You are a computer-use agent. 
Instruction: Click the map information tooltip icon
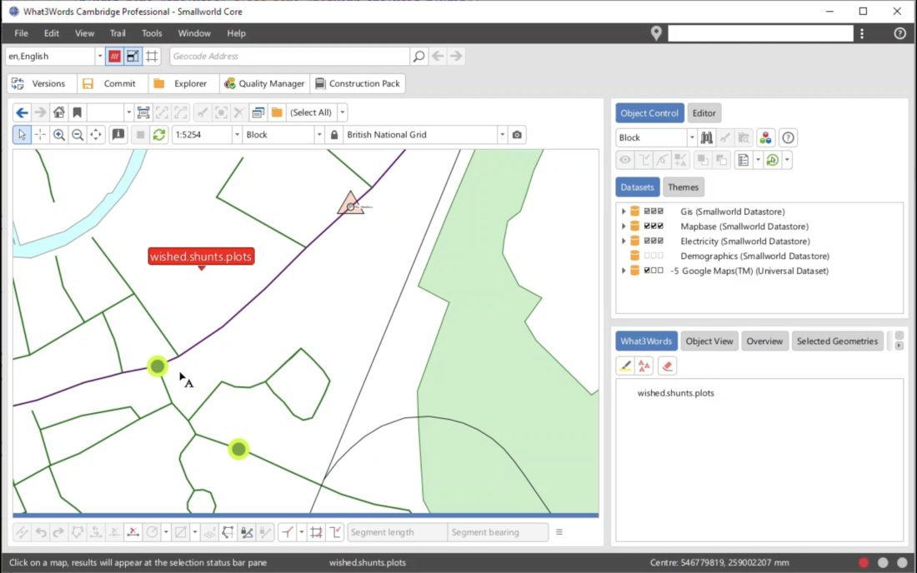(118, 134)
